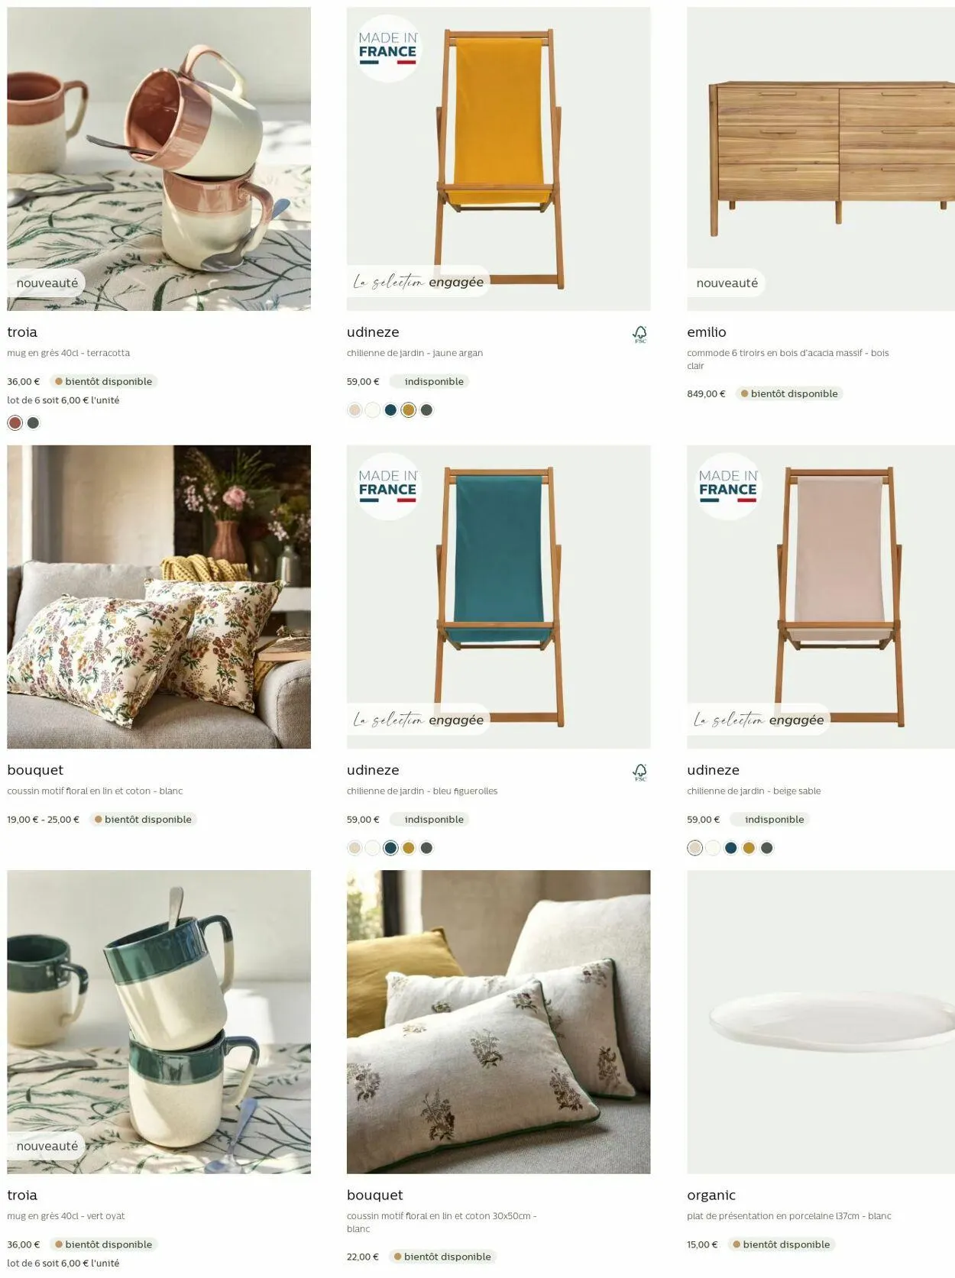This screenshot has width=955, height=1278.
Task: Open bouquet floral cushion title link
Action: pyautogui.click(x=35, y=770)
